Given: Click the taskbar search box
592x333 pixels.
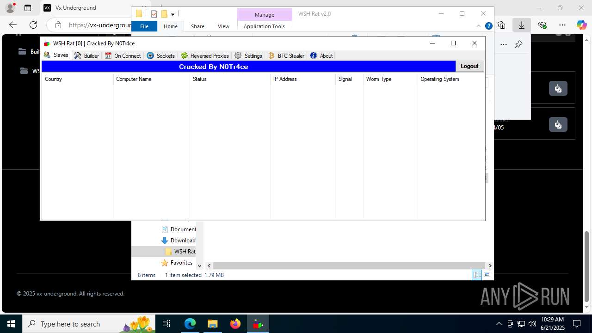Looking at the screenshot, I should (88, 324).
